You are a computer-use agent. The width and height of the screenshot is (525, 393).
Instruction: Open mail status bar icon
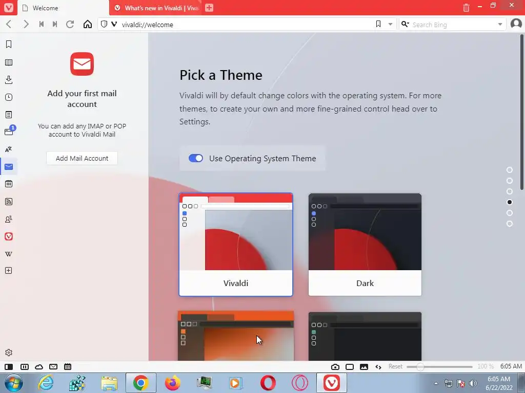53,367
